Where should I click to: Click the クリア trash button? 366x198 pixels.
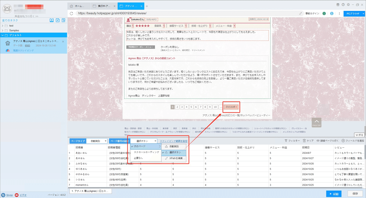(x=308, y=141)
